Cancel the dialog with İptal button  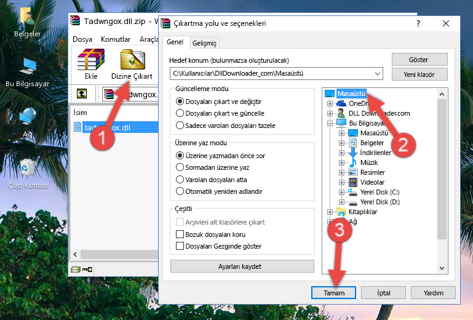click(383, 293)
